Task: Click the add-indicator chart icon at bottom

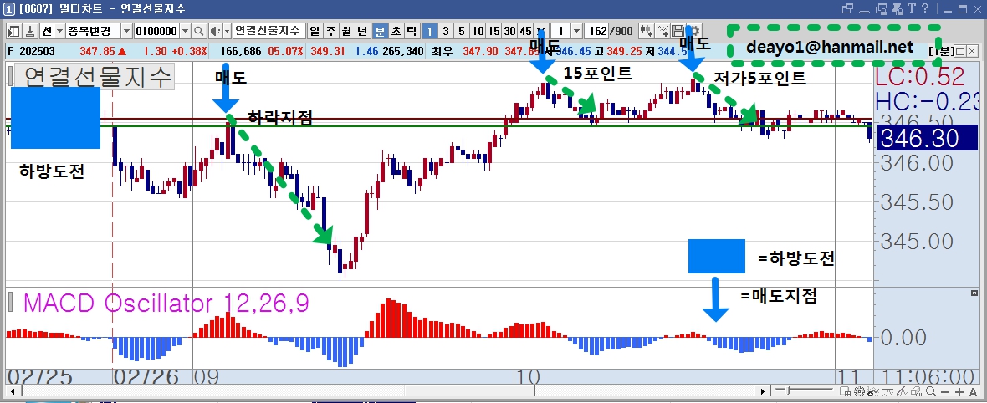Action: (x=873, y=391)
